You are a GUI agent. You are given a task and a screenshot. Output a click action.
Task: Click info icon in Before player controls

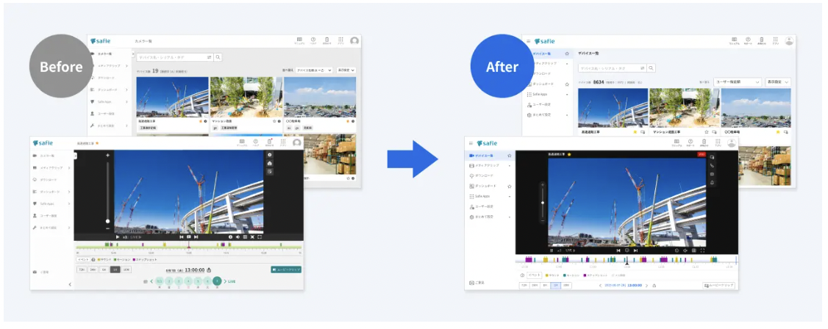click(x=230, y=236)
